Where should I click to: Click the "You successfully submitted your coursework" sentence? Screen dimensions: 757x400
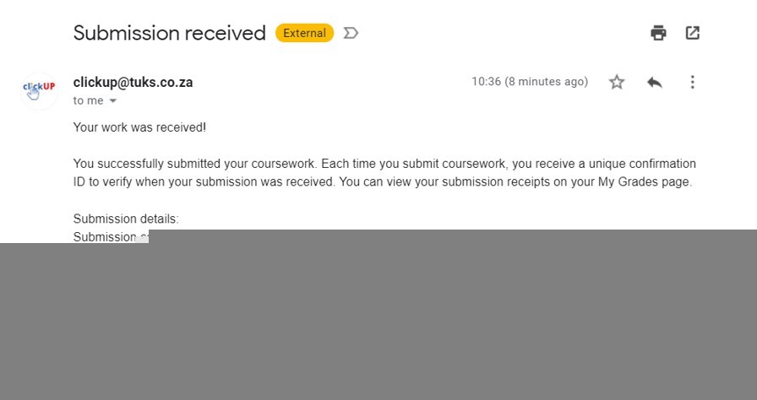(194, 163)
